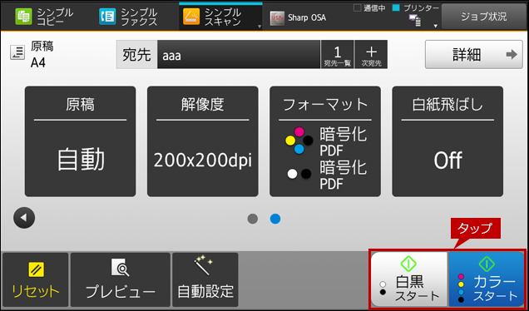Screen dimensions: 529x311
Task: Open the ジョブ状況 job status button
Action: 484,17
